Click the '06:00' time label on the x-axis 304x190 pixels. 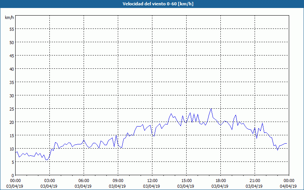83,181
